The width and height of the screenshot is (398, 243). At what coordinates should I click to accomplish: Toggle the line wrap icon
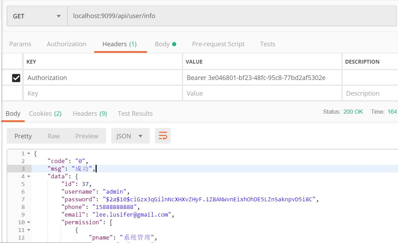tap(163, 136)
